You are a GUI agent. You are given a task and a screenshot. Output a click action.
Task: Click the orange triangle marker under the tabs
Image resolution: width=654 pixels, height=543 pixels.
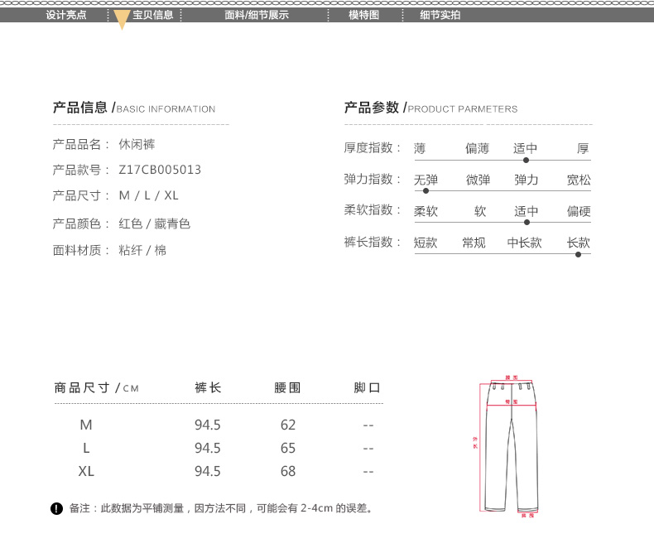pos(122,22)
